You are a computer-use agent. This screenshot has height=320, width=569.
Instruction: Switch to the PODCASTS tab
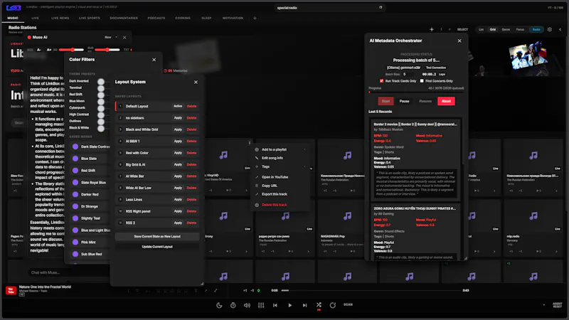(x=156, y=18)
